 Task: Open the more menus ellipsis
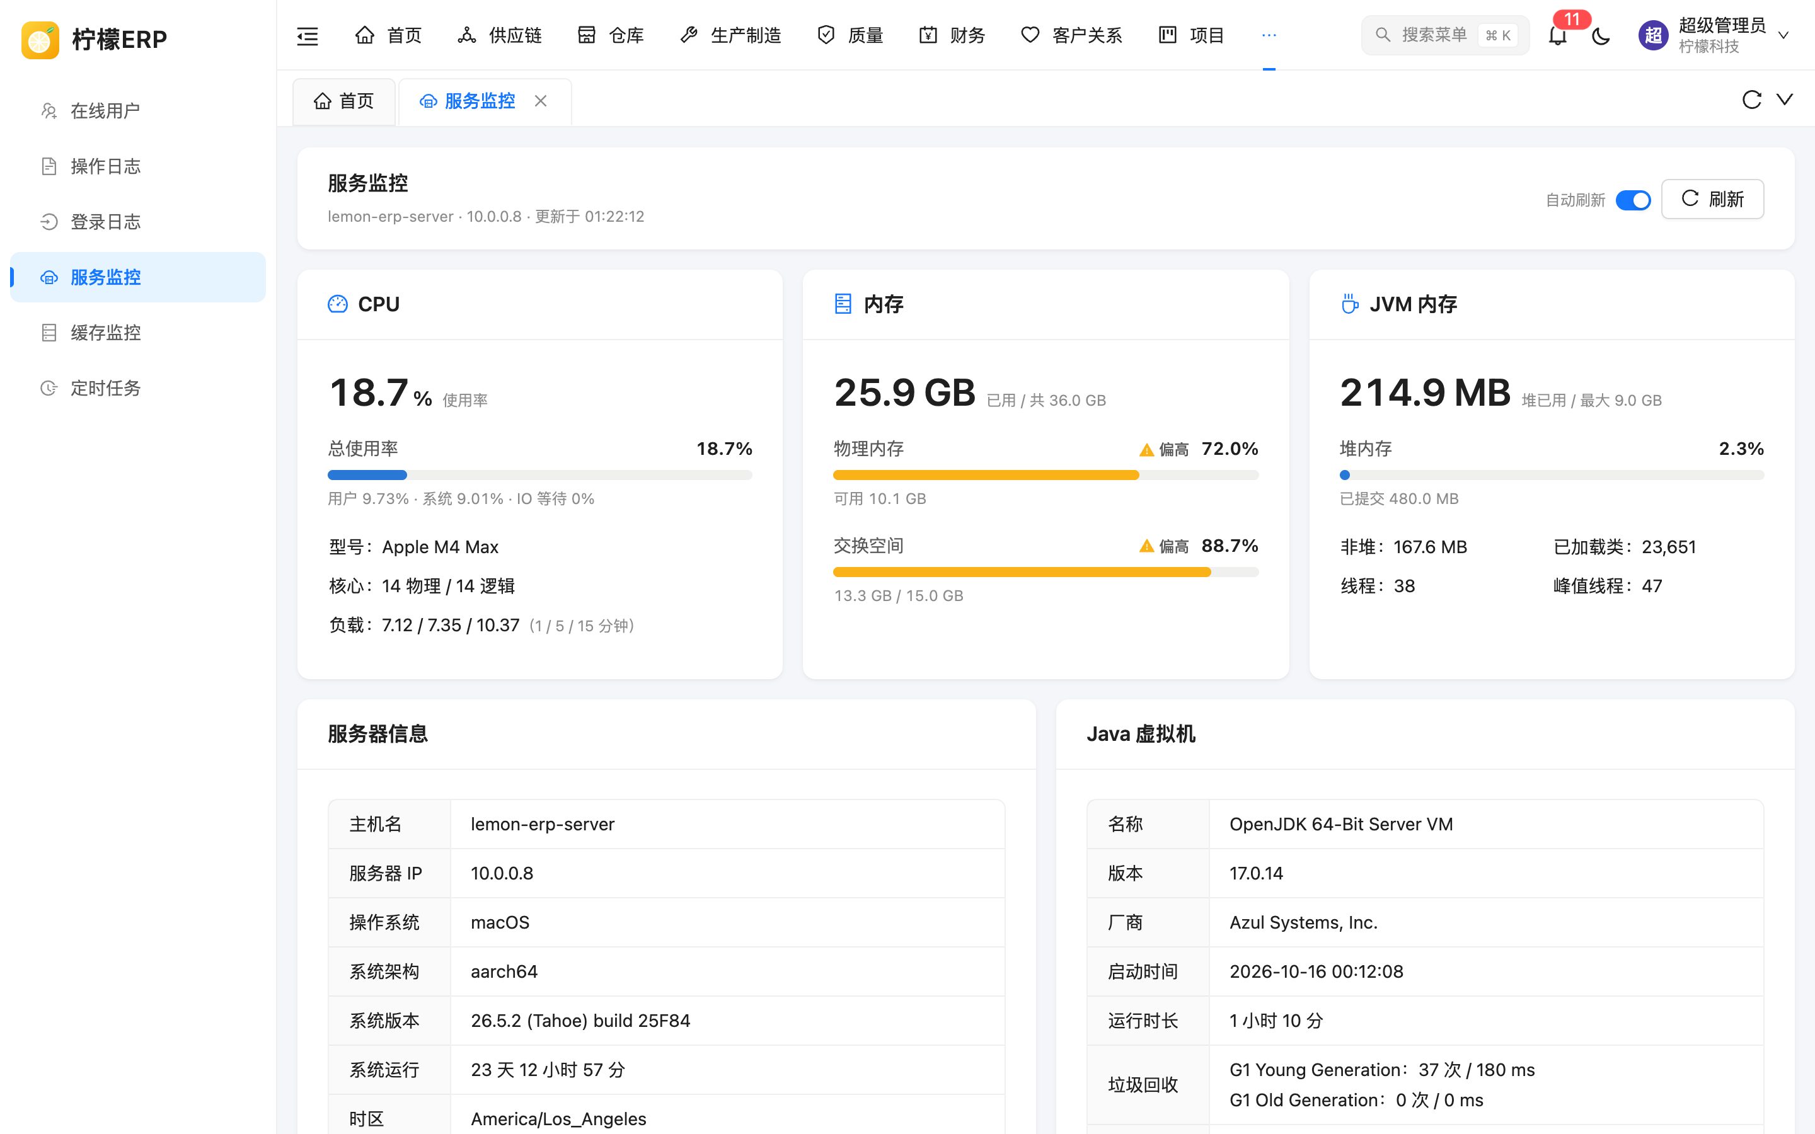[1269, 35]
